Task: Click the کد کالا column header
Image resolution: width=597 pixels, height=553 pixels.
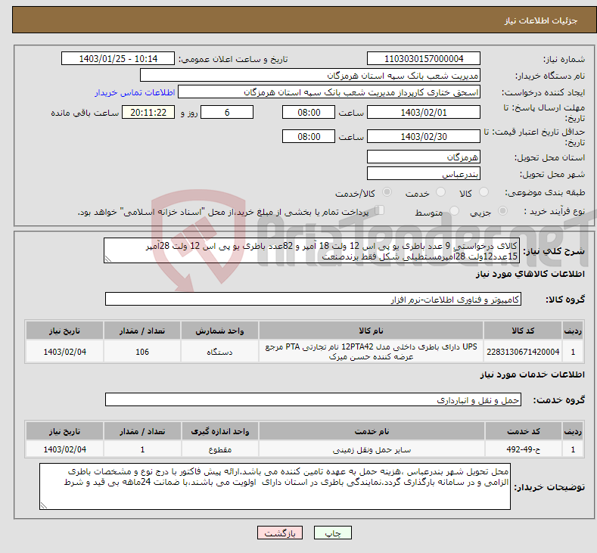Action: click(x=523, y=331)
